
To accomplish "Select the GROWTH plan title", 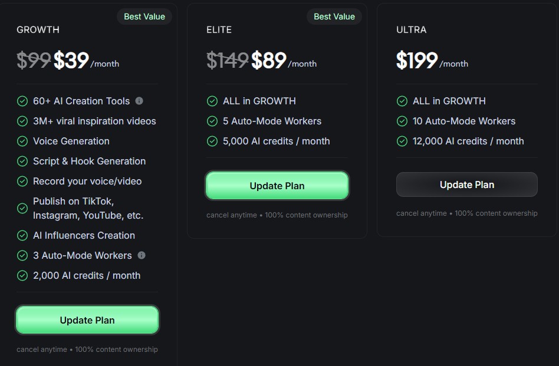I will [38, 29].
